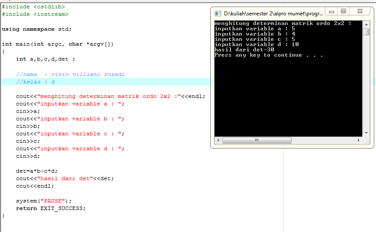Click the 'cin>>d;' line

click(28, 156)
